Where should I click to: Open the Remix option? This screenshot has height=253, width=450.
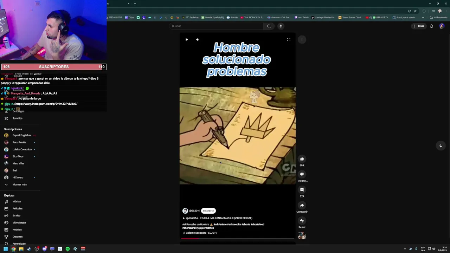click(302, 221)
